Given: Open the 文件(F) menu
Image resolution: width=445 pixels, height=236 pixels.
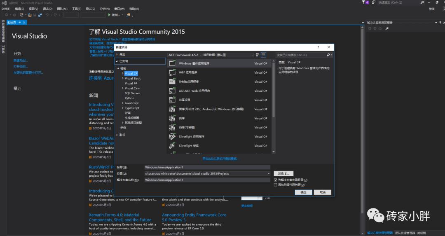Looking at the screenshot, I should point(6,9).
